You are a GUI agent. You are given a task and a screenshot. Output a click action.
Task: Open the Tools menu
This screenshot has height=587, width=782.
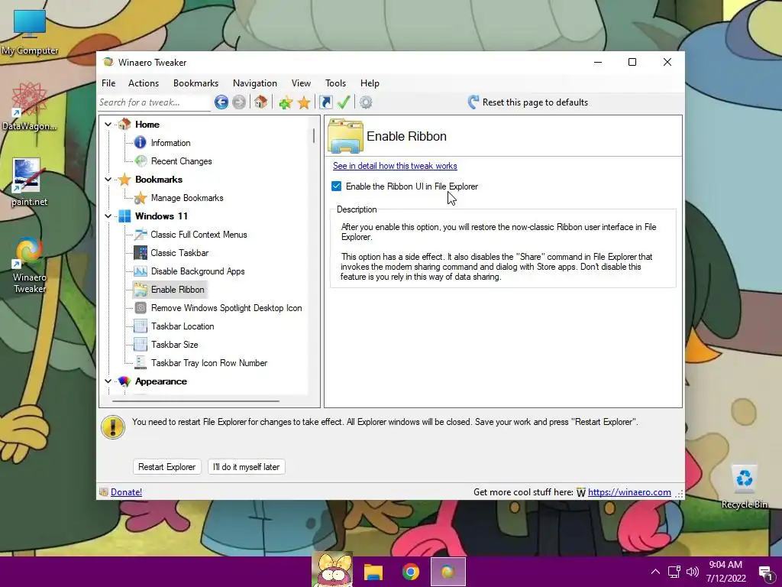[x=336, y=83]
